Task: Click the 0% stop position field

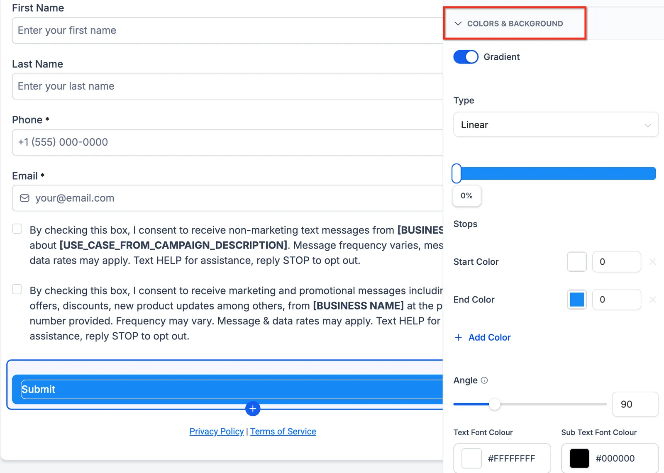Action: click(466, 196)
